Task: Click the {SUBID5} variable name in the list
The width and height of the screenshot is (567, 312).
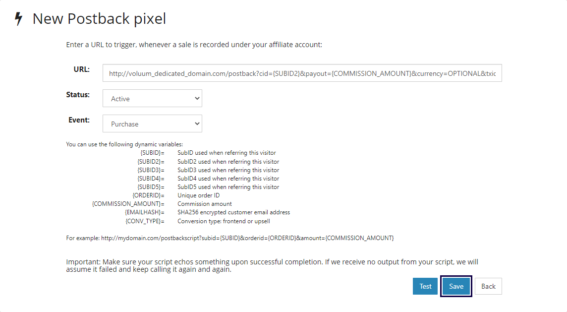Action: (x=151, y=187)
